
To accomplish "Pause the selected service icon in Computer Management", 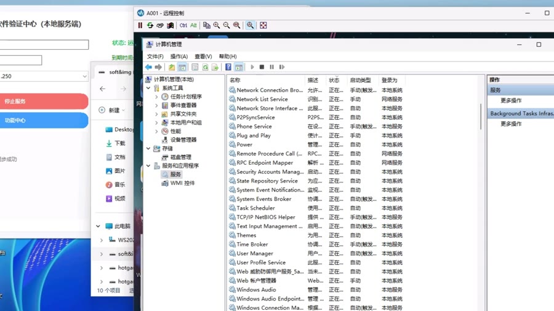I will 271,67.
